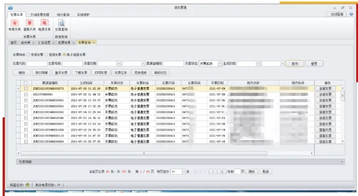Open 开票日期 end date dropdown
The image size is (358, 196).
pyautogui.click(x=143, y=63)
